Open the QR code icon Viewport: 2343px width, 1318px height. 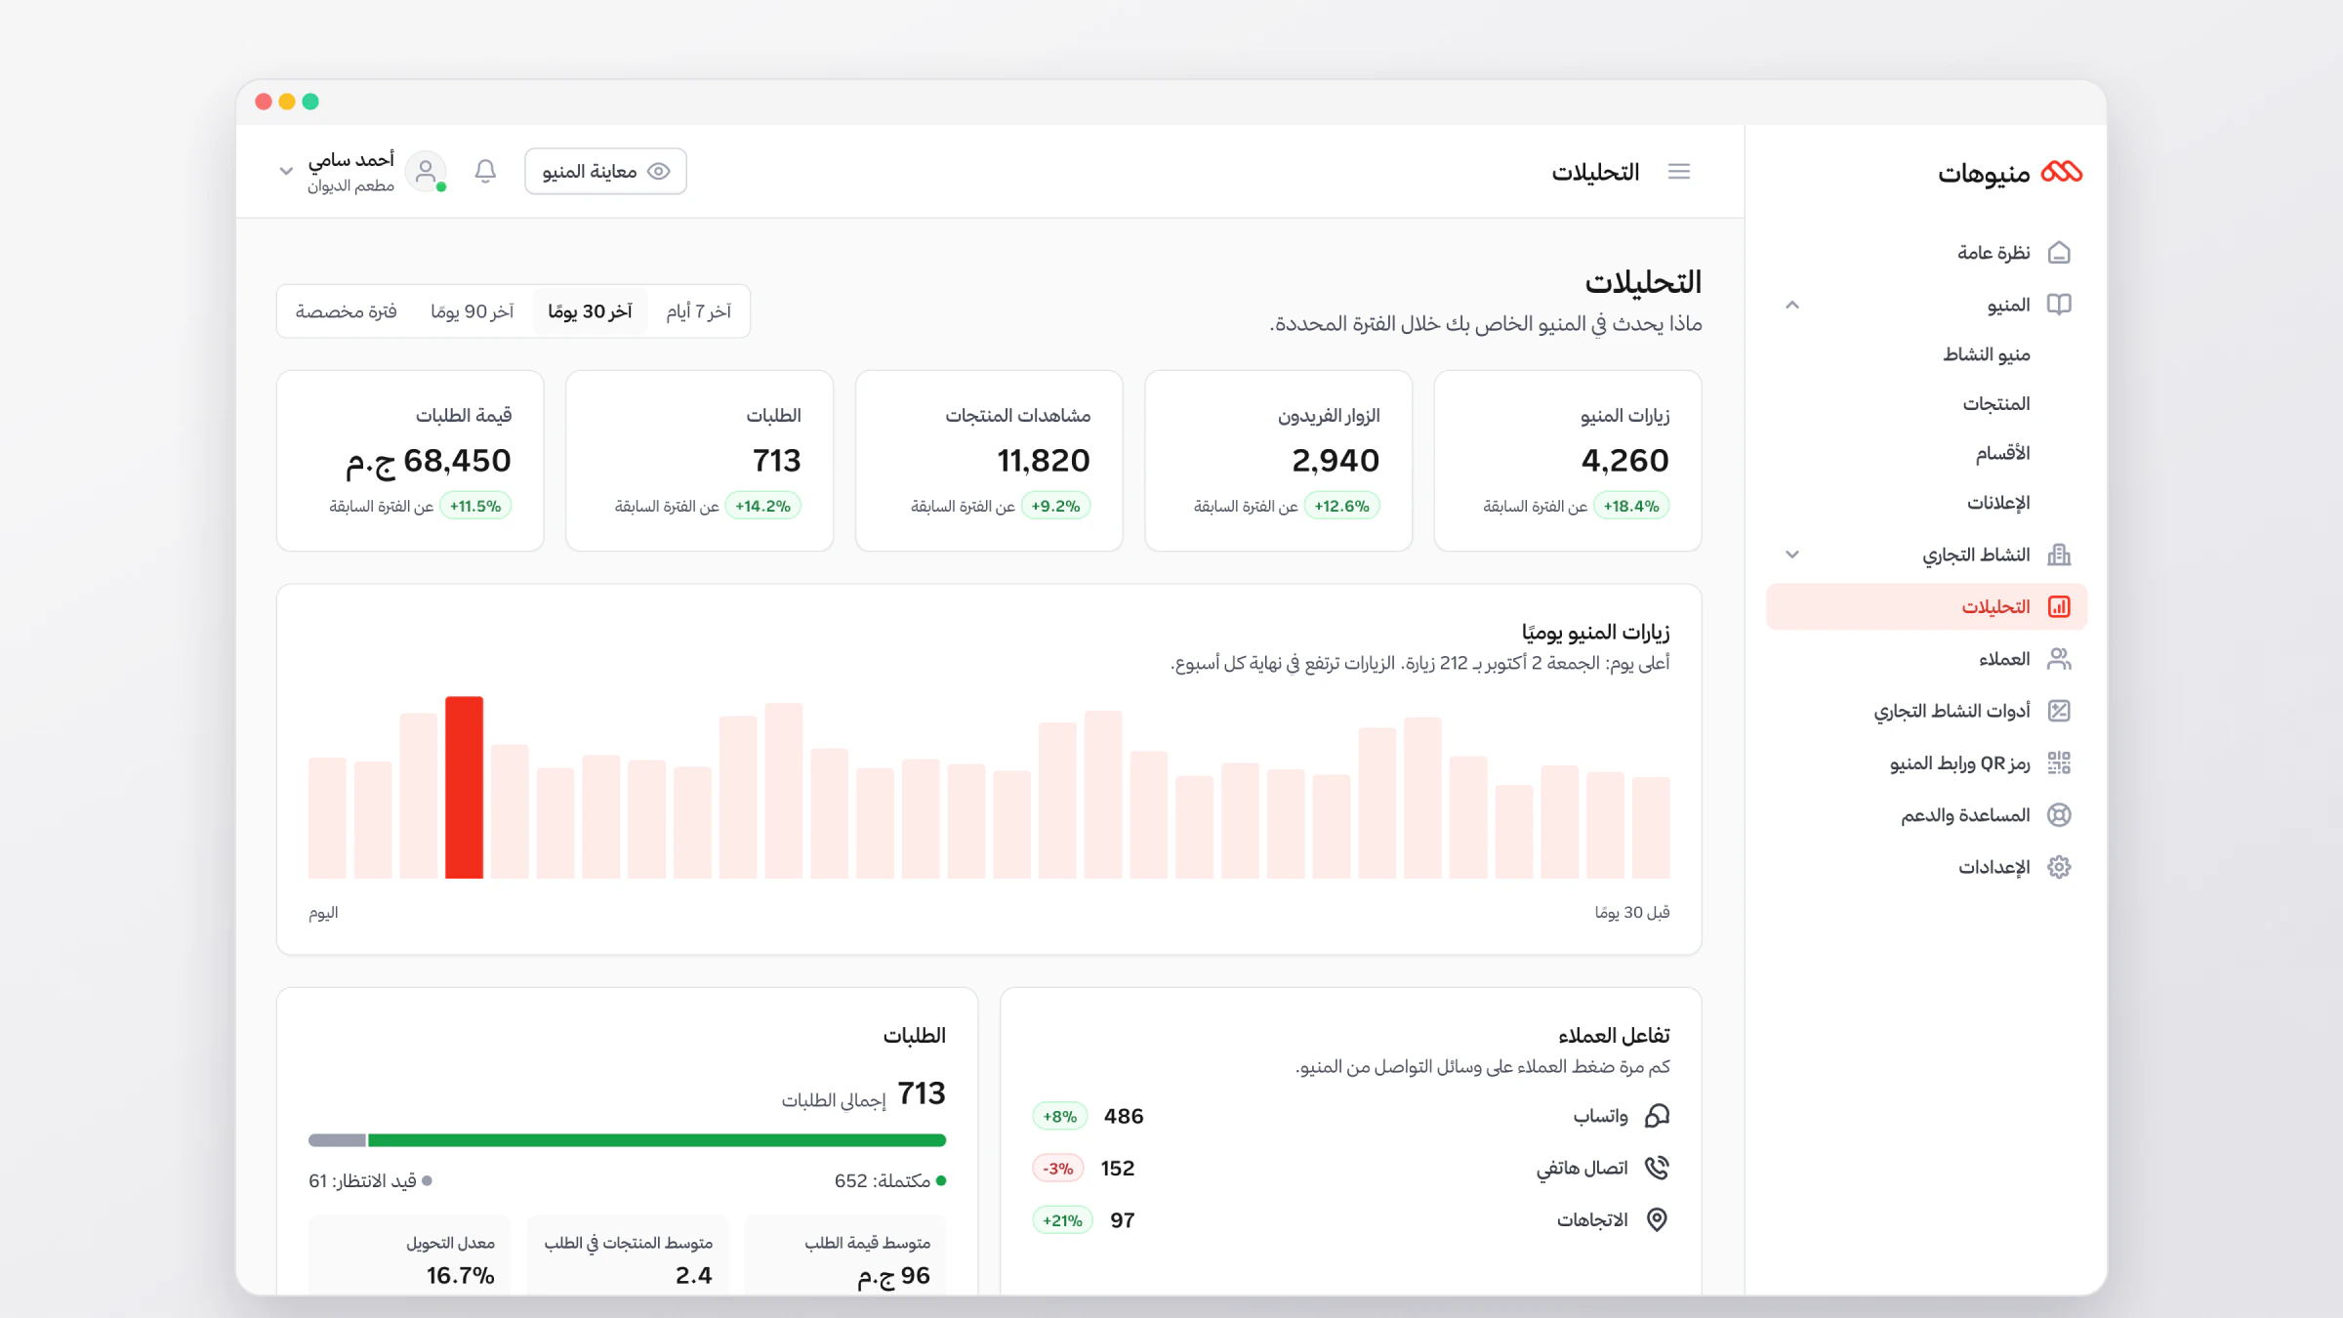2059,762
